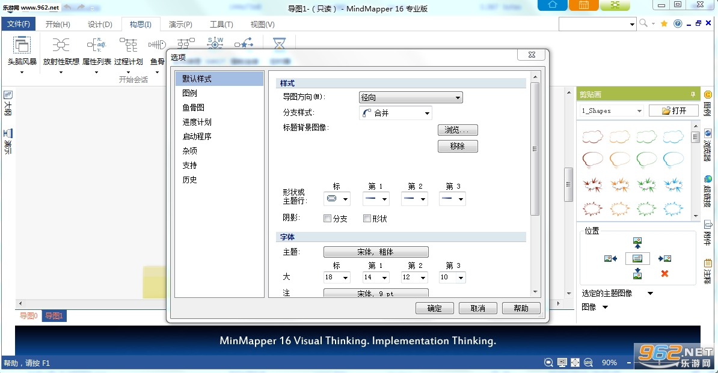Click the hourglass timer ribbon icon

click(279, 43)
